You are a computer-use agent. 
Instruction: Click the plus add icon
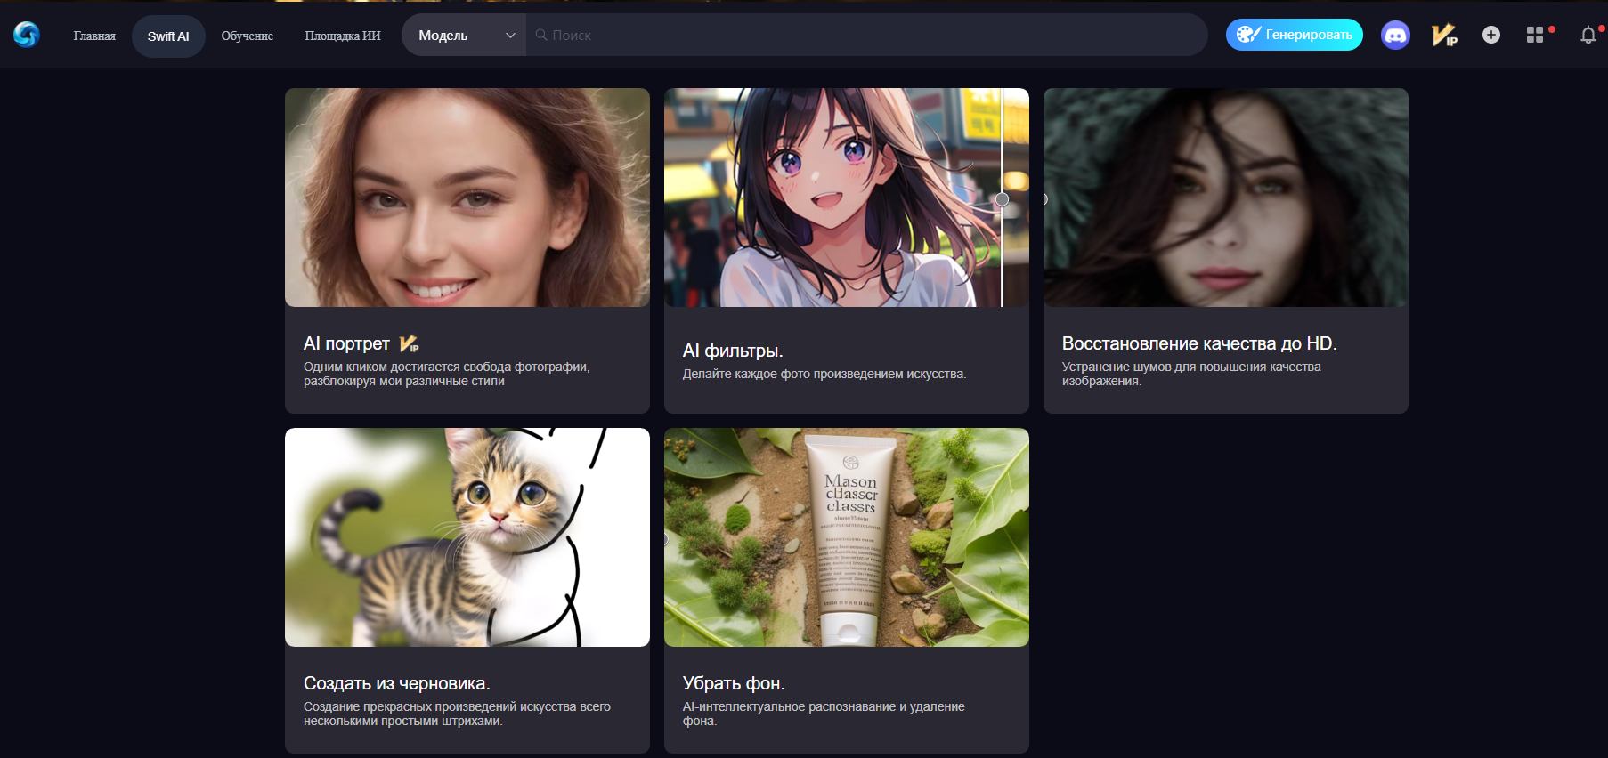(1491, 35)
